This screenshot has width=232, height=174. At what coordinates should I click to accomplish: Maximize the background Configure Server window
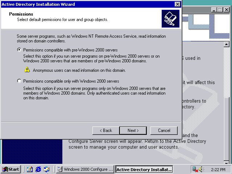point(220,10)
